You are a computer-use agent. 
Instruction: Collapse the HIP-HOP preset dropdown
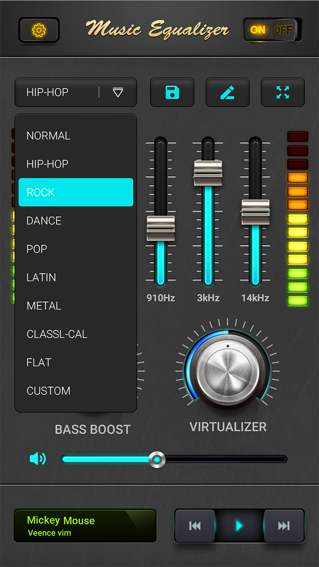coord(76,93)
